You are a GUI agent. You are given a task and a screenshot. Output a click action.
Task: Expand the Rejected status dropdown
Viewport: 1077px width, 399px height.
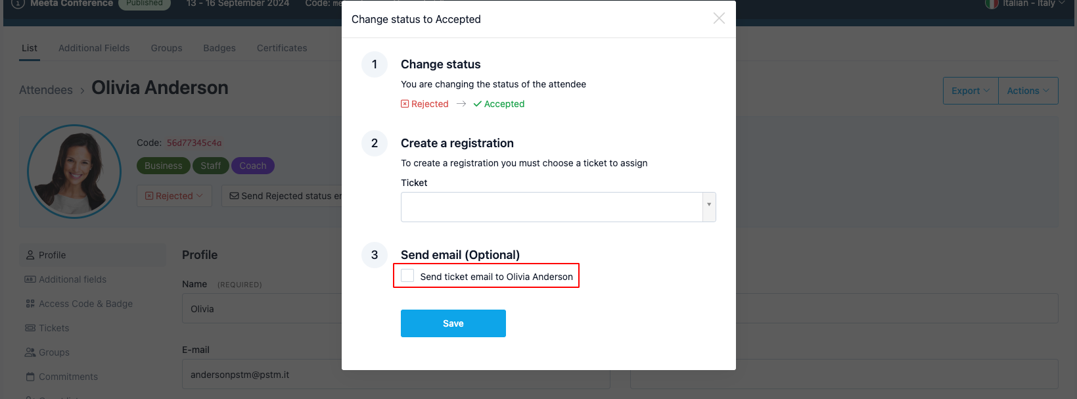[174, 196]
